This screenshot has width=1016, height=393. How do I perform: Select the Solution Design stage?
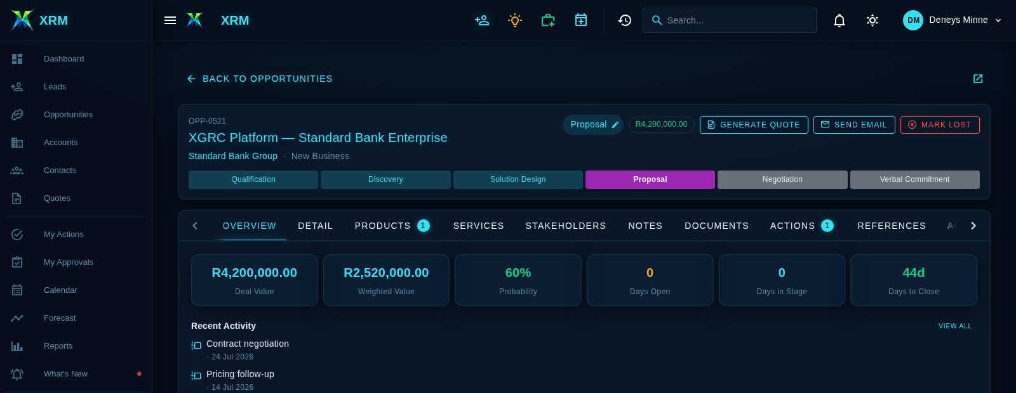click(x=518, y=179)
